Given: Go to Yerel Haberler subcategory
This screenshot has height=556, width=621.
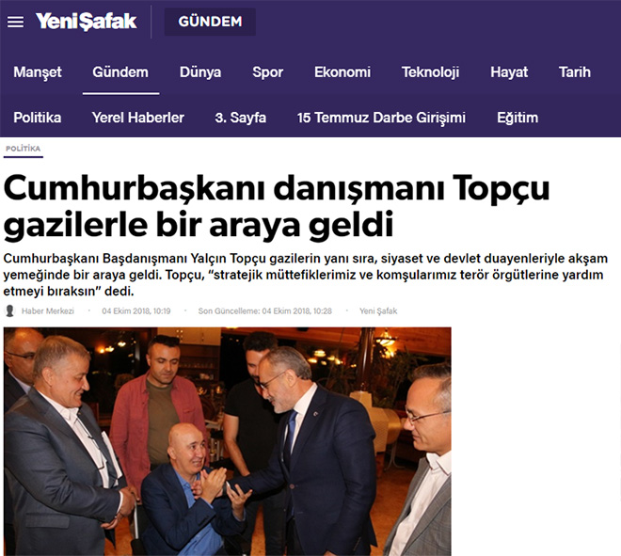Looking at the screenshot, I should [x=138, y=118].
